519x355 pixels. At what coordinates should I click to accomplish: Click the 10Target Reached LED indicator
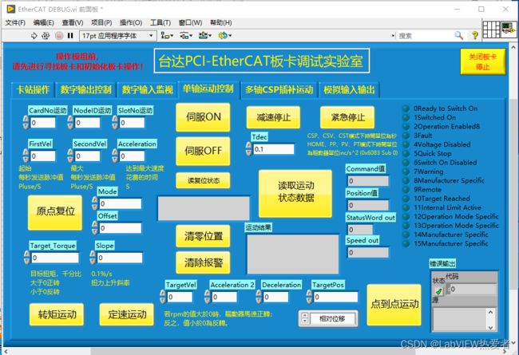[x=406, y=199]
